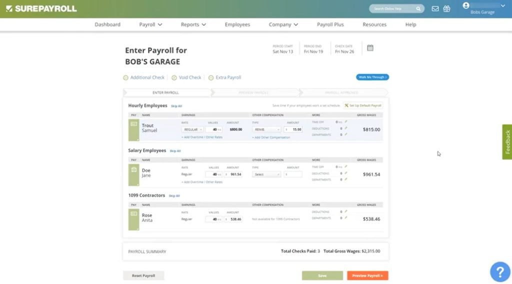Edit departments pencil for Samuel Trout
Viewport: 512px width, 284px height.
[346, 134]
